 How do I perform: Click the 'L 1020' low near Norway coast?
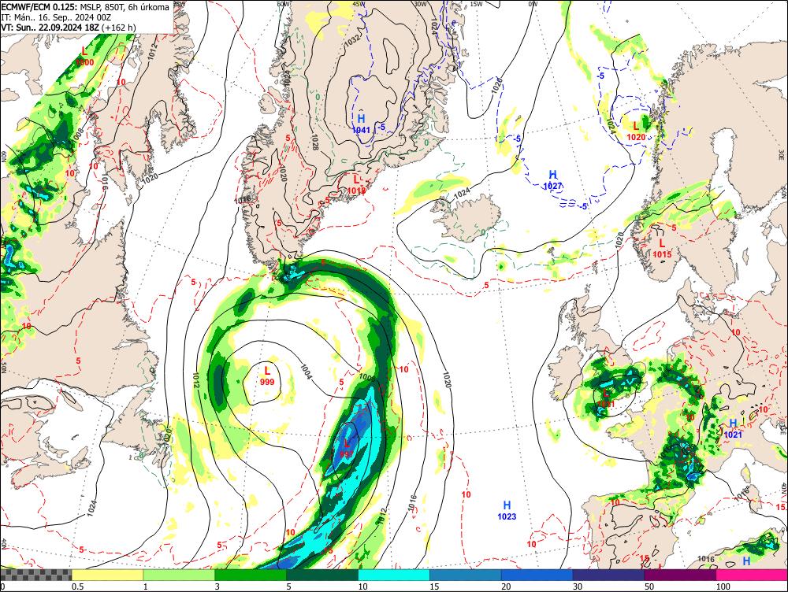click(x=636, y=131)
